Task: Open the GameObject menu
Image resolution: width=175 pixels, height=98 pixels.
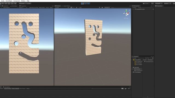Action: click(9, 1)
